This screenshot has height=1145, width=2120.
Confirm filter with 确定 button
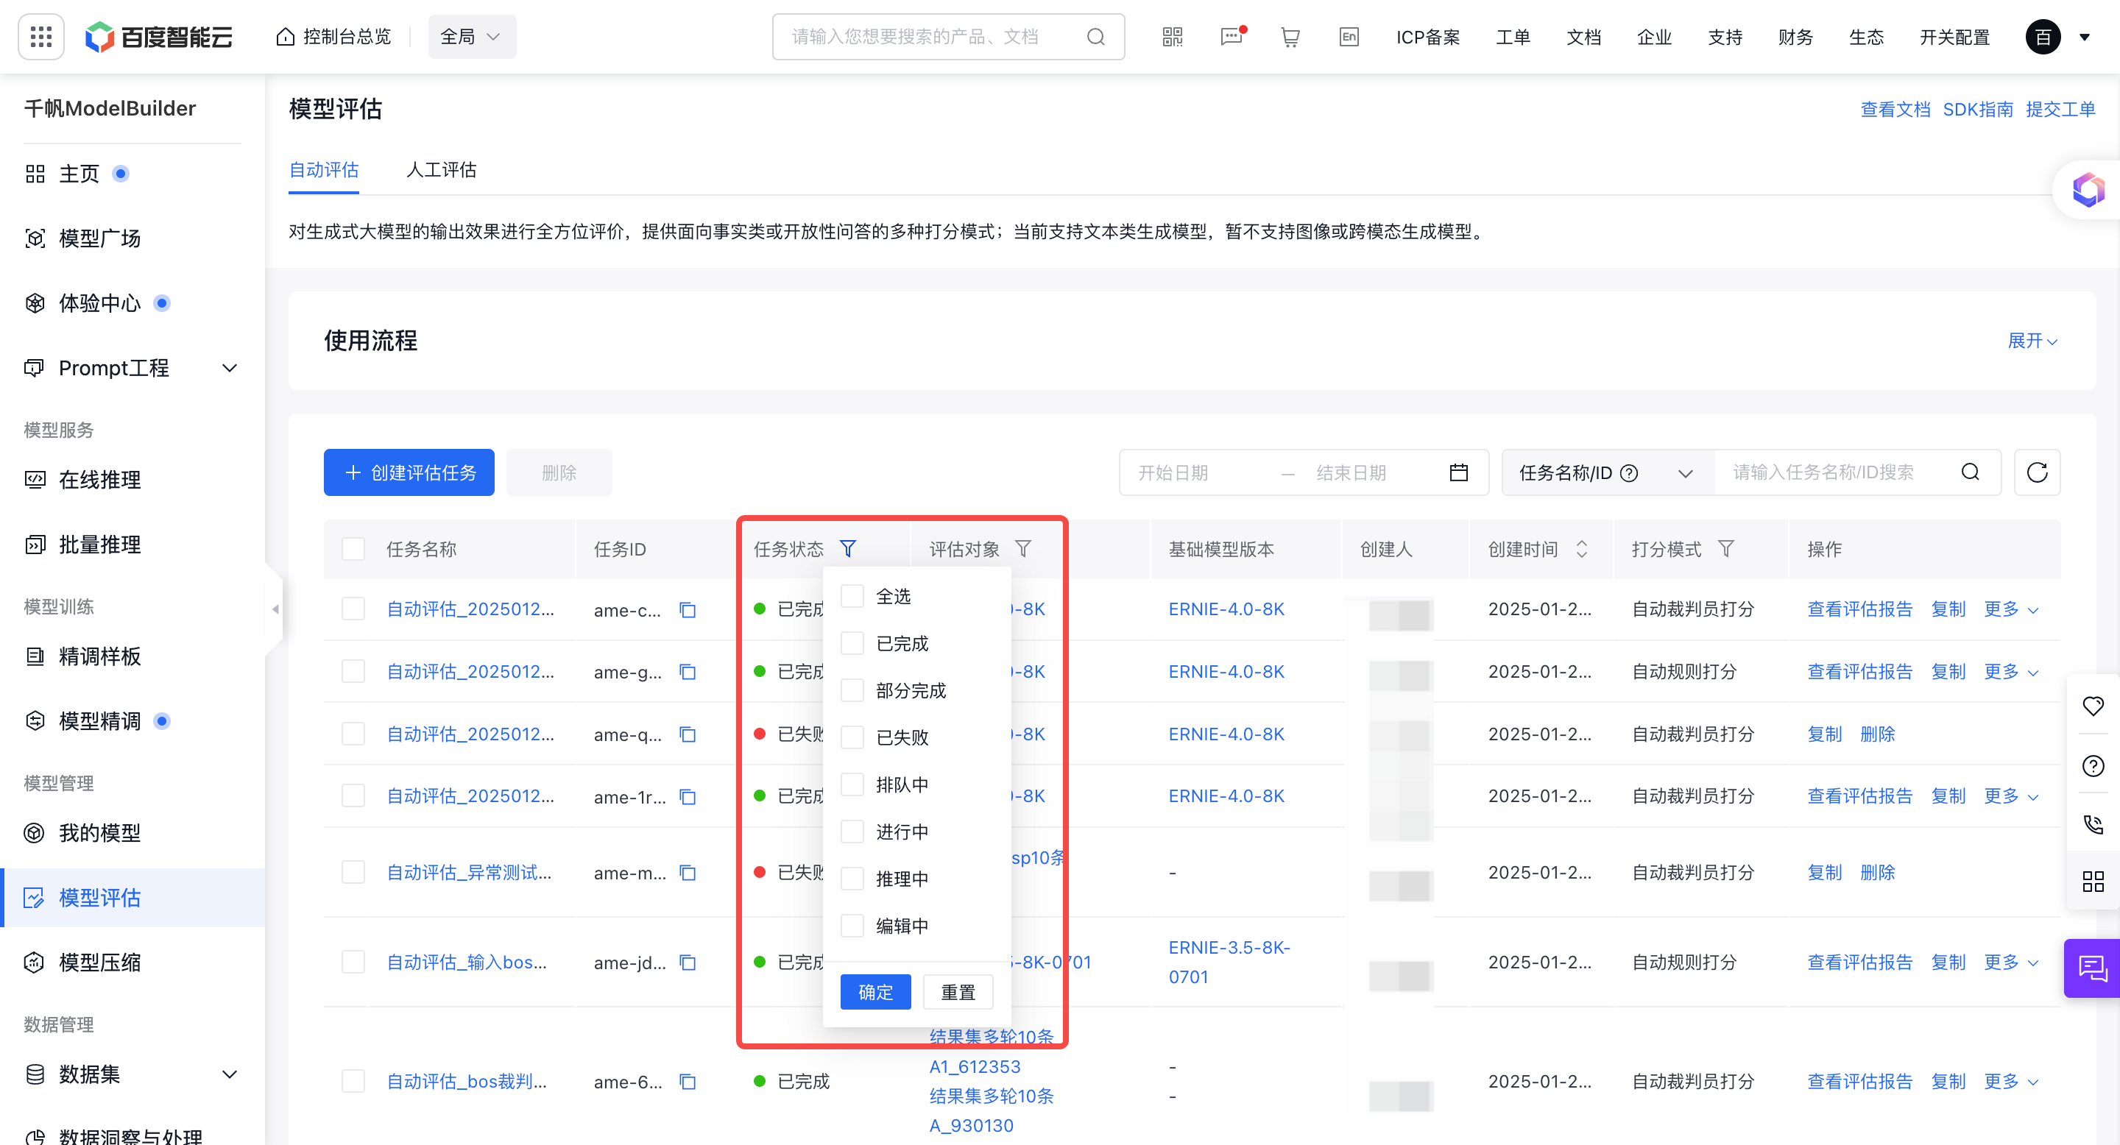click(875, 992)
